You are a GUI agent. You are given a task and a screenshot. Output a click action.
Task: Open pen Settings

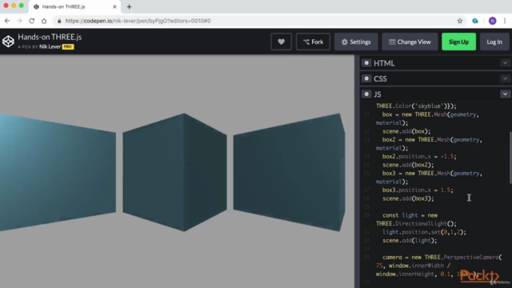tap(356, 42)
